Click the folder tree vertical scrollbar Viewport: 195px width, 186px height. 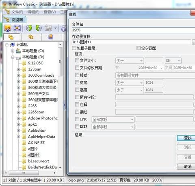pyautogui.click(x=60, y=62)
